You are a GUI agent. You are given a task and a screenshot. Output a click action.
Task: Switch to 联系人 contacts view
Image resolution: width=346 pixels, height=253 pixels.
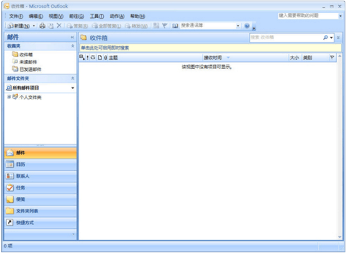tap(40, 176)
